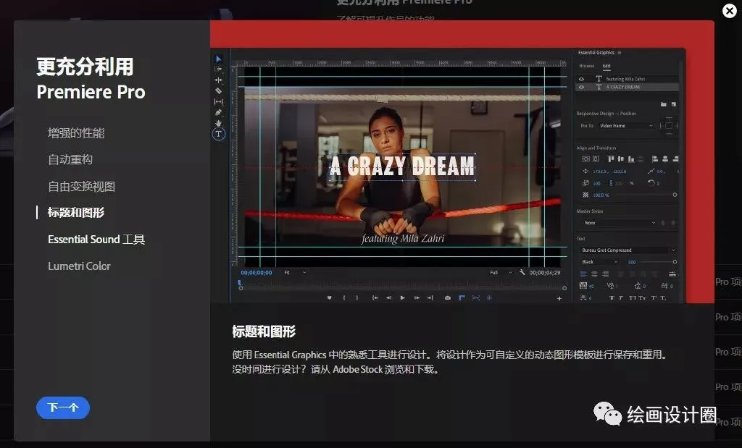The width and height of the screenshot is (742, 448).
Task: Open the '自由变换视图' section
Action: coord(81,186)
